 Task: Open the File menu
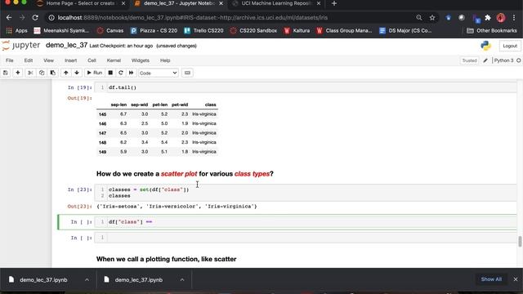[x=9, y=60]
